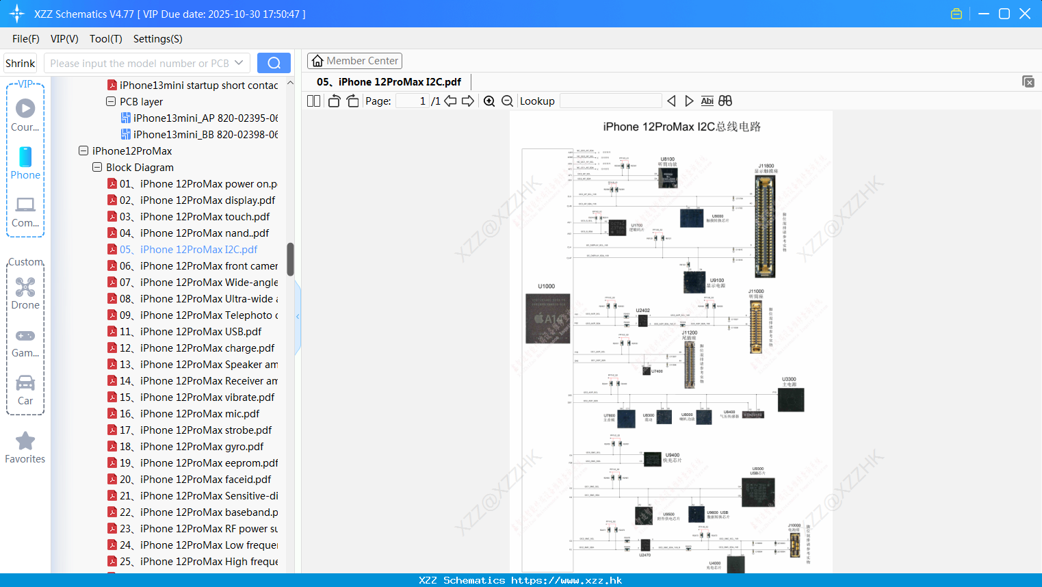The height and width of the screenshot is (587, 1042).
Task: Click the blue search button
Action: [274, 63]
